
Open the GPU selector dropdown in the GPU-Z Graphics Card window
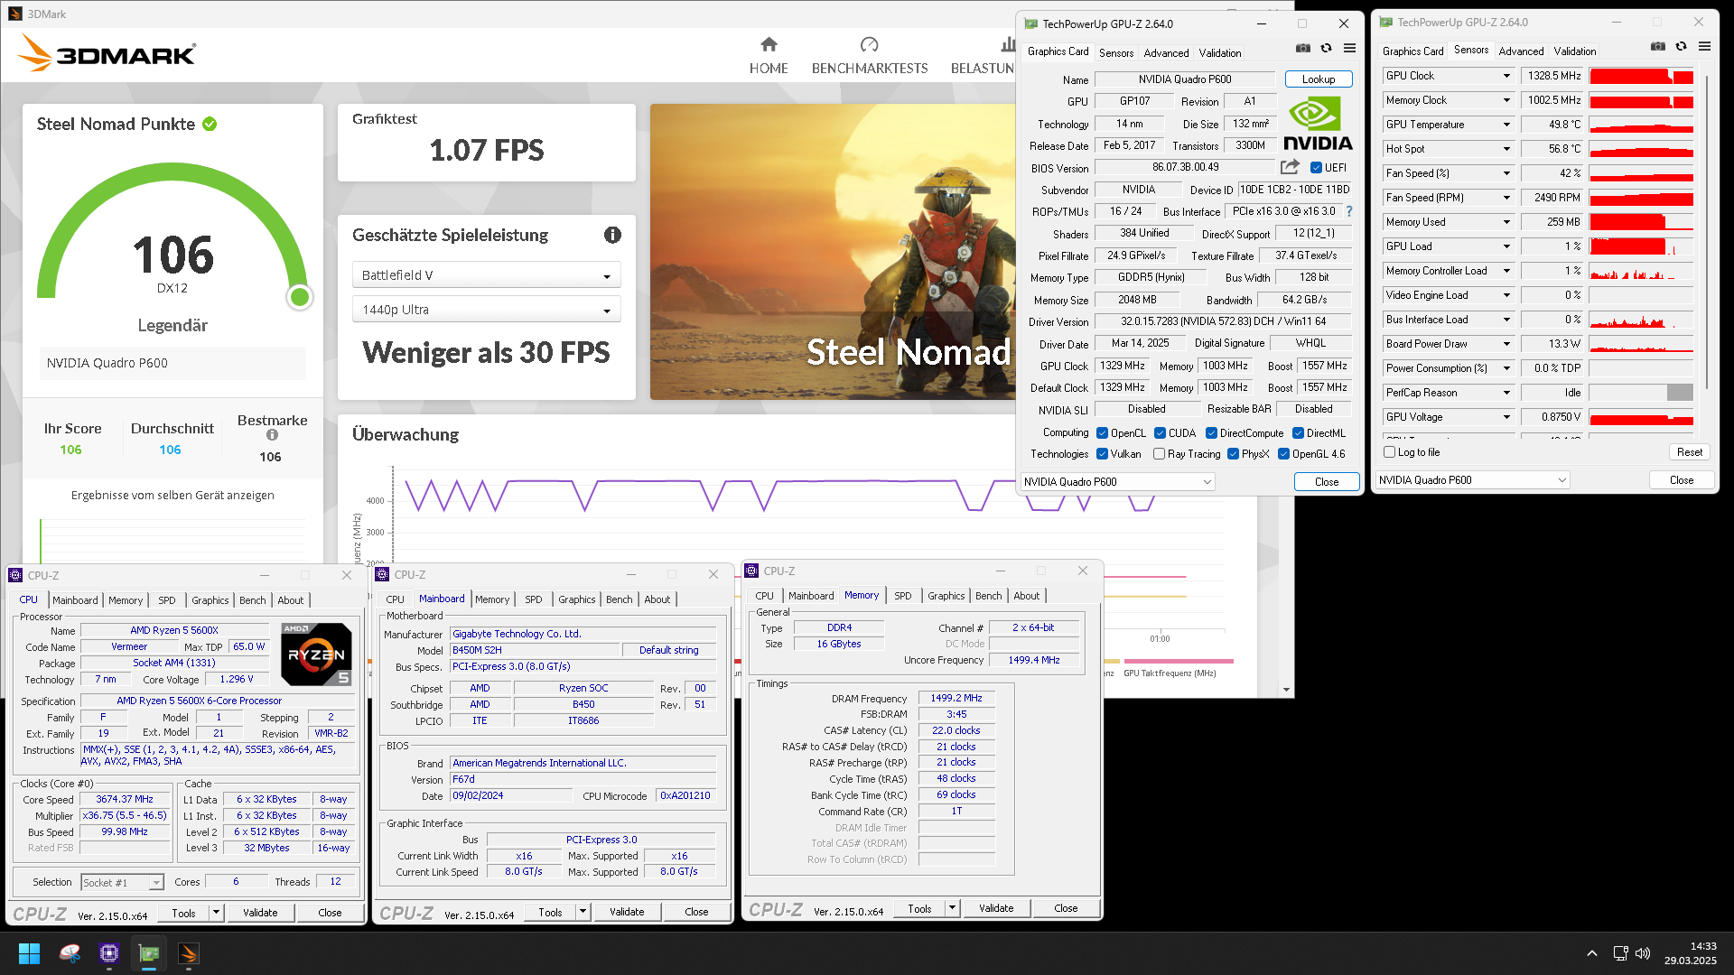click(x=1117, y=482)
